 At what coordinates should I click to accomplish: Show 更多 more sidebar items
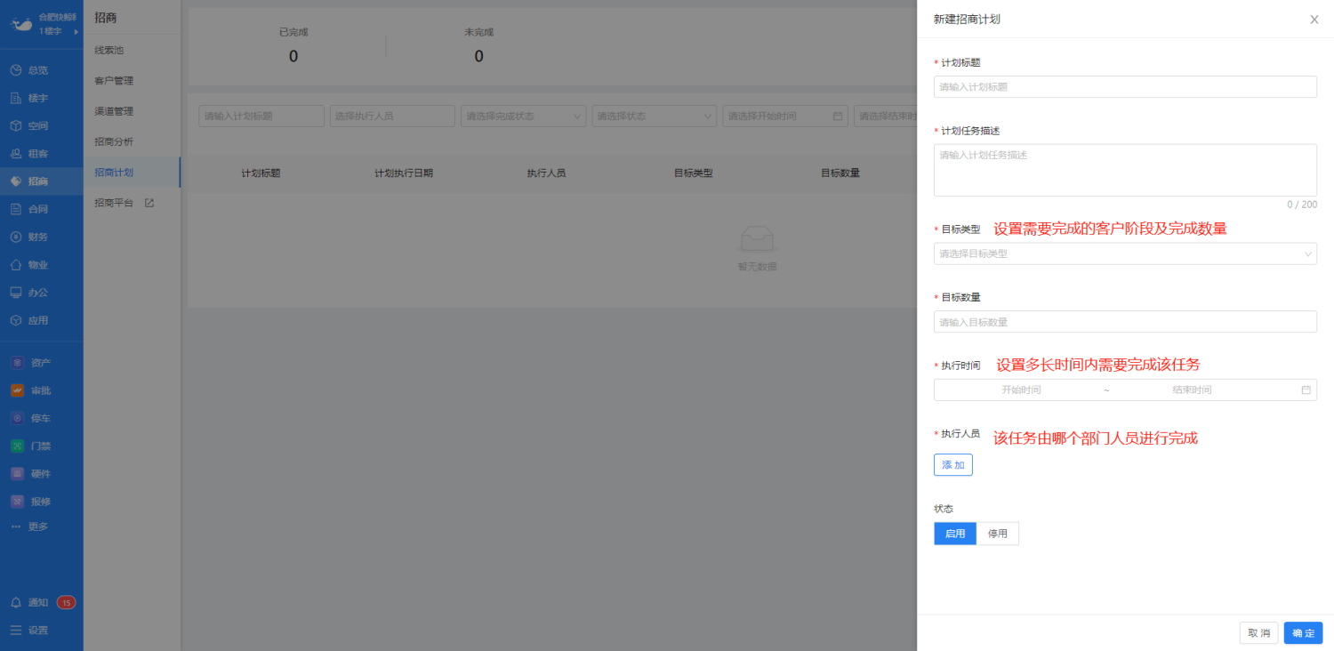click(29, 526)
